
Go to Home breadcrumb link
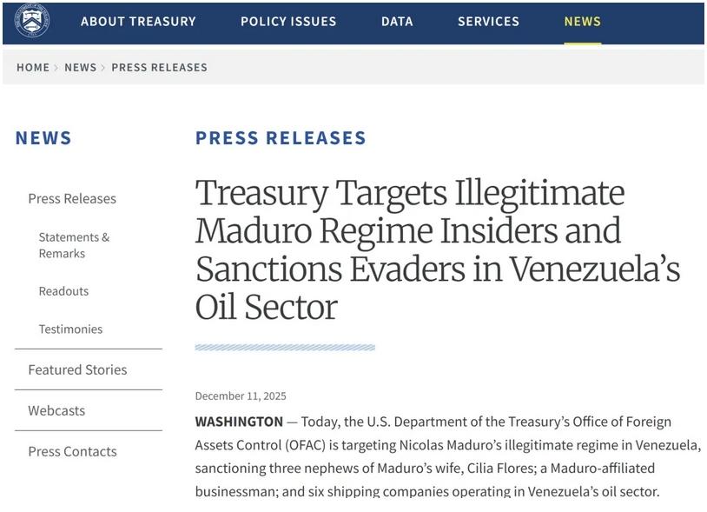pos(33,68)
